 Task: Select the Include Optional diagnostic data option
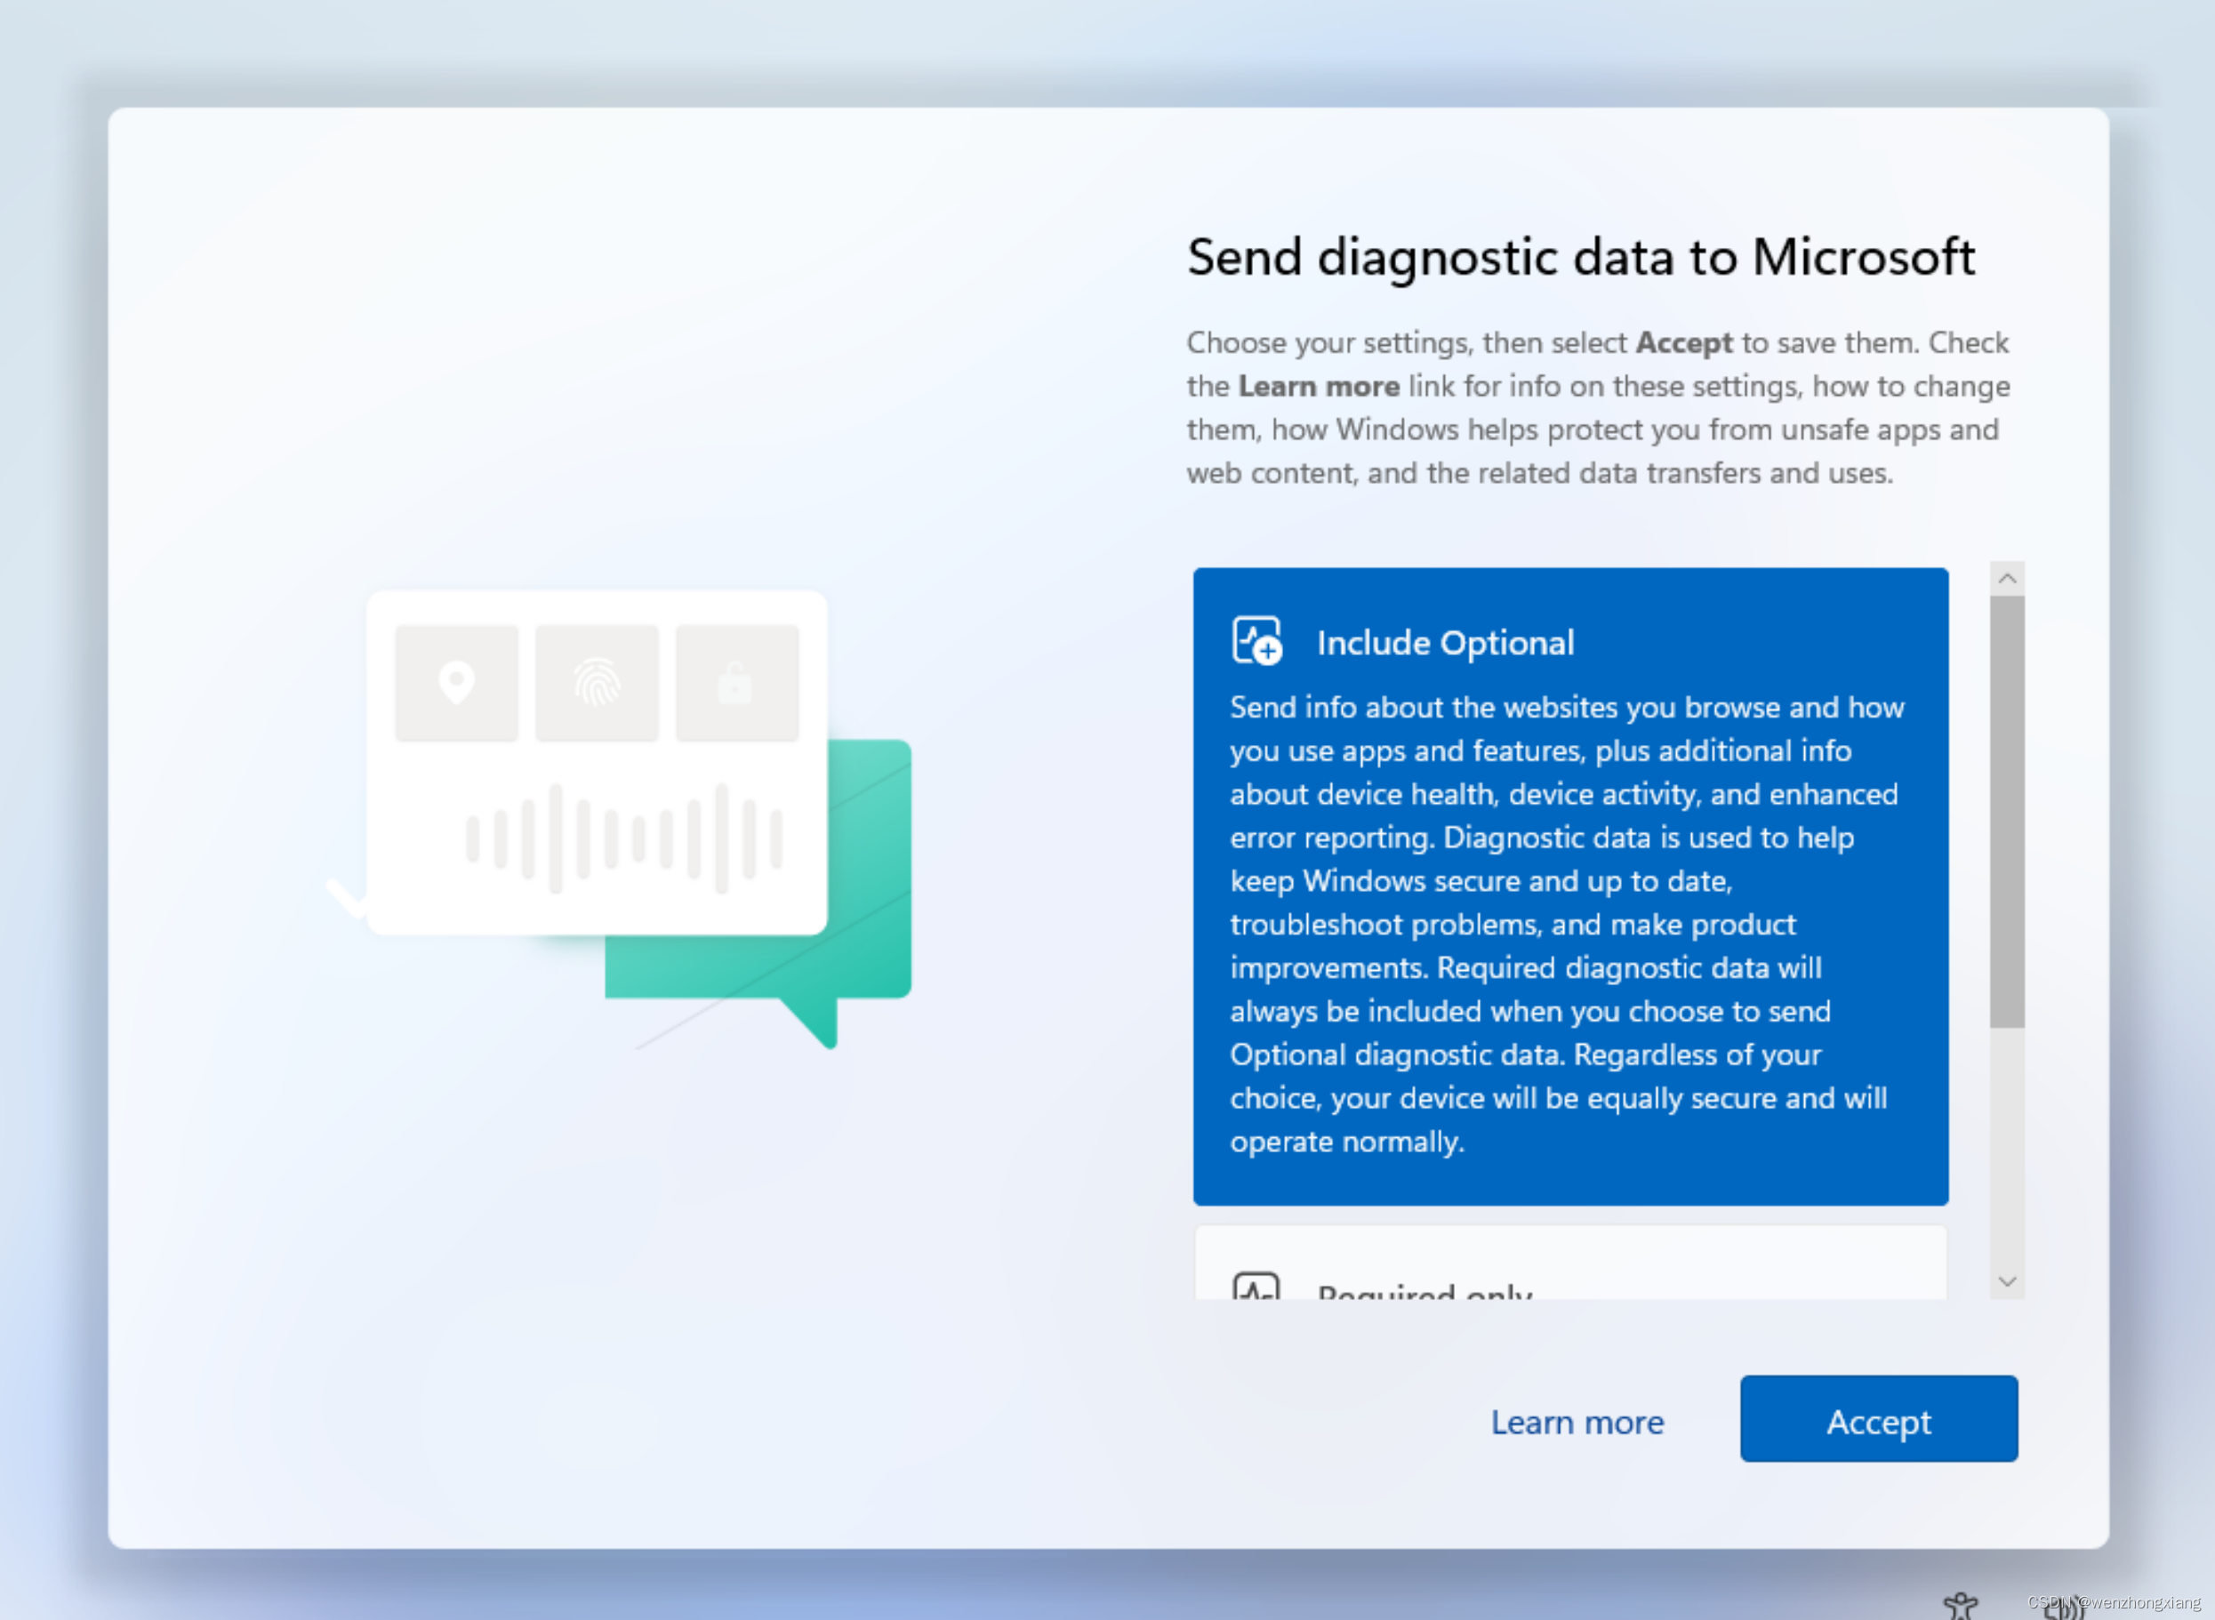pos(1571,886)
